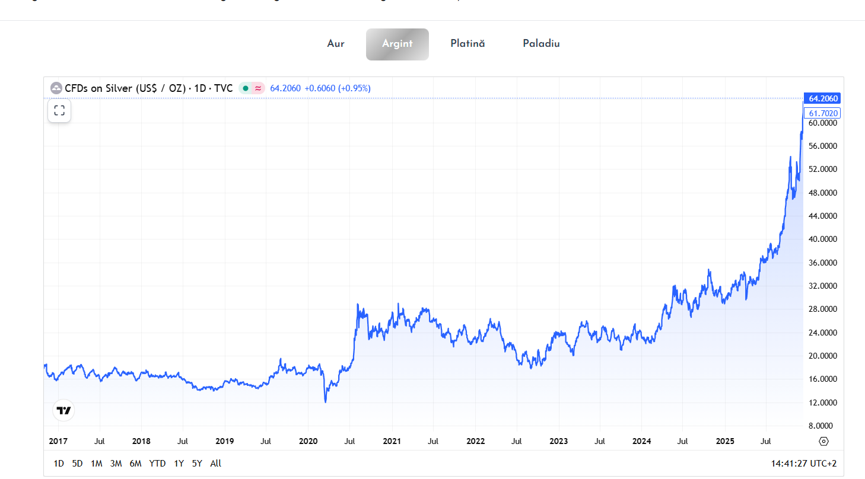Set the range to 1D
Screen dimensions: 865x479
(59, 464)
